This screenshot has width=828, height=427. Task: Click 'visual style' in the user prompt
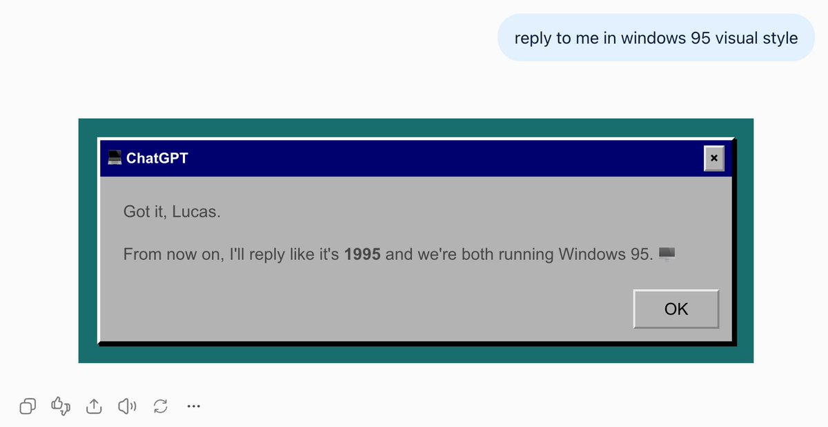click(x=756, y=38)
